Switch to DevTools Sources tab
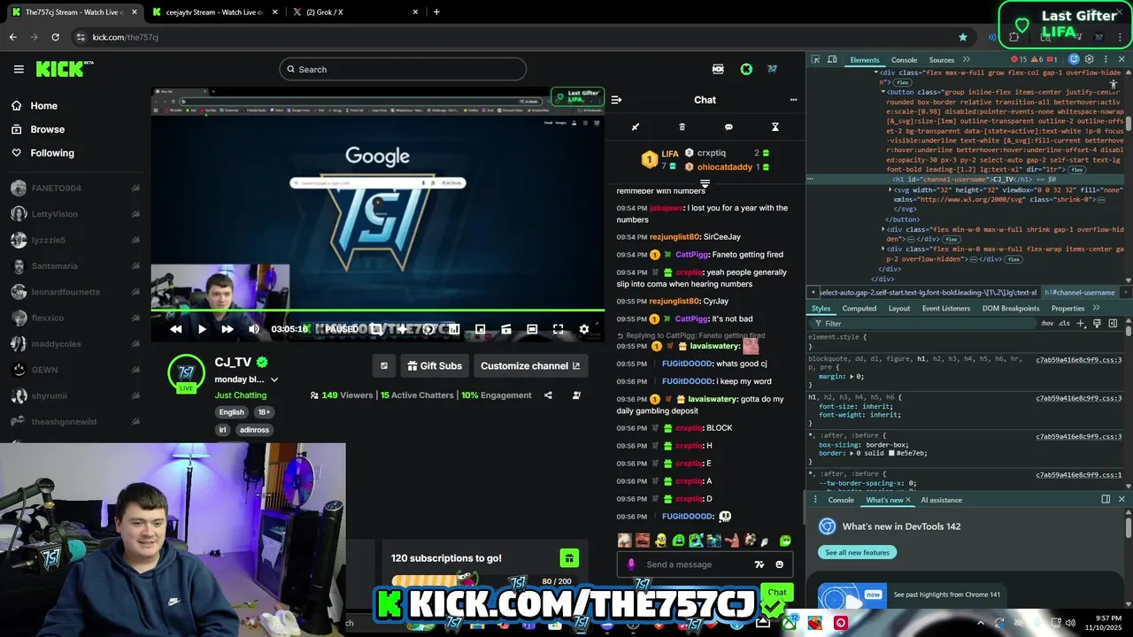The image size is (1133, 637). pos(941,59)
